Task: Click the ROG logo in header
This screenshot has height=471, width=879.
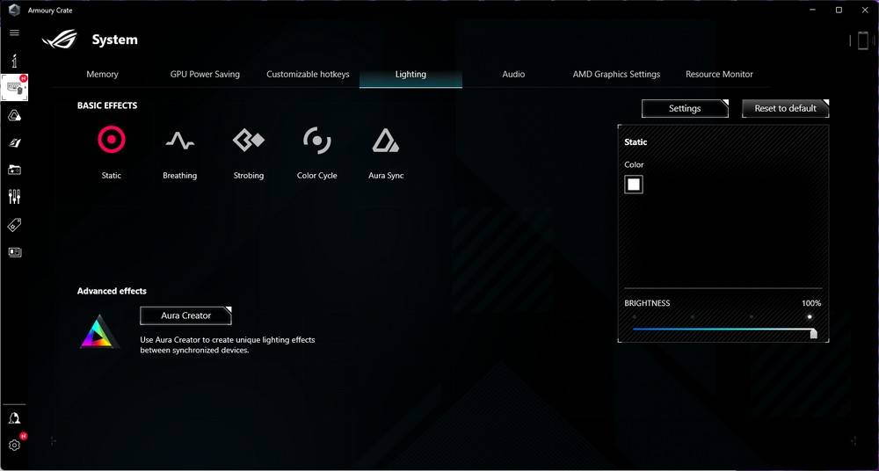Action: (60, 40)
